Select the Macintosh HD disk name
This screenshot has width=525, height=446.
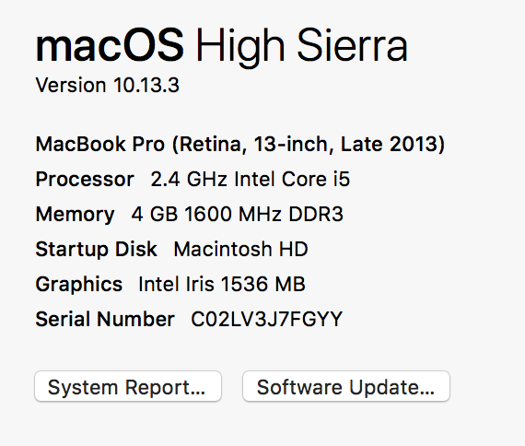click(240, 249)
